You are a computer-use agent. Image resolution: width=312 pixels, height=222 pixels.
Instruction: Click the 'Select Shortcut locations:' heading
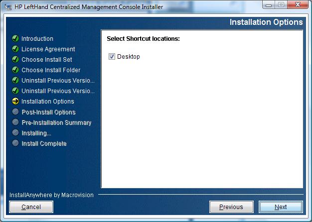(143, 38)
